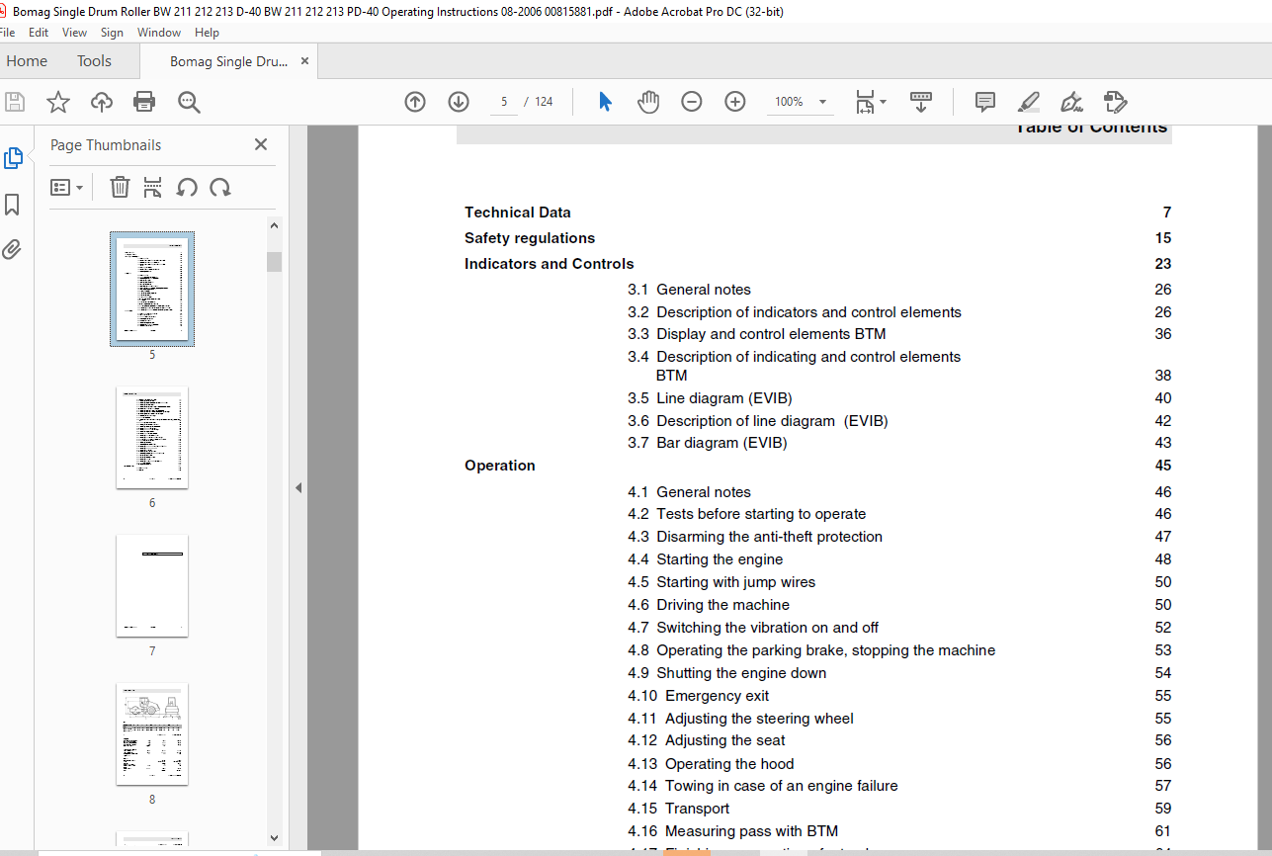Open Safety regulations contents entry

point(530,238)
